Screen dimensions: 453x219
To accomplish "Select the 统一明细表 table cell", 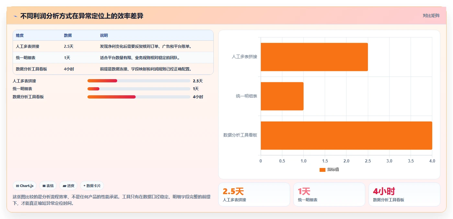I will [26, 57].
